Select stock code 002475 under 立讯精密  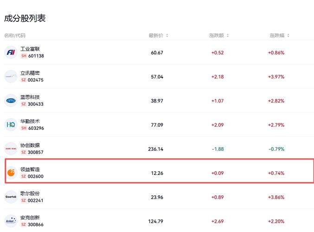pyautogui.click(x=35, y=80)
